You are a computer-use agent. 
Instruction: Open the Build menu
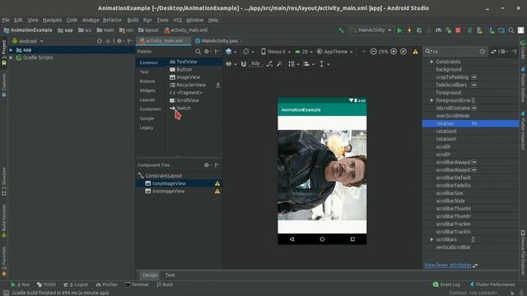(x=133, y=20)
